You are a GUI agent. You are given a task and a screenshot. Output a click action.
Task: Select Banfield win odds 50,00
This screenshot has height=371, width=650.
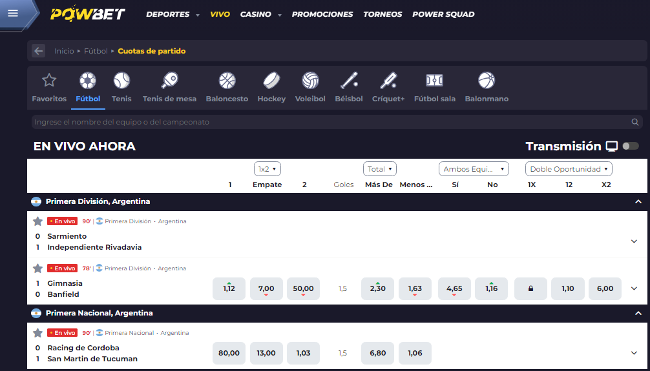click(304, 288)
